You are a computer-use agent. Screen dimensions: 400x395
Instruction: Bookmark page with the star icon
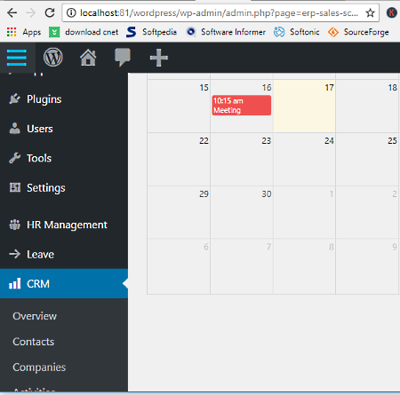(370, 12)
